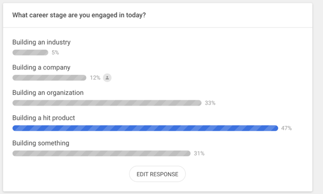Image resolution: width=323 pixels, height=194 pixels.
Task: Select the 'Building a hit product' label
Action: point(44,117)
